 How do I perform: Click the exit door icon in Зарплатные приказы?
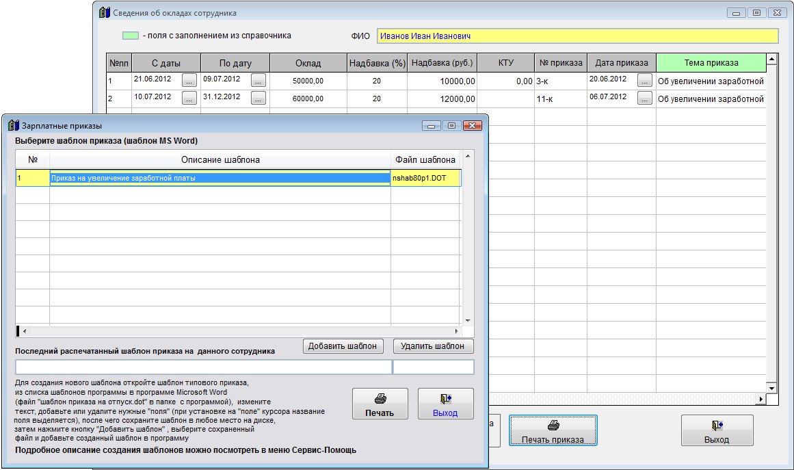(x=445, y=398)
